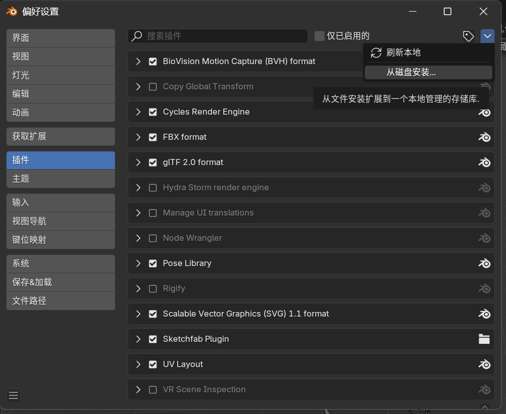Click the refresh icon beside 刷新本地
Viewport: 506px width, 414px height.
[x=376, y=53]
